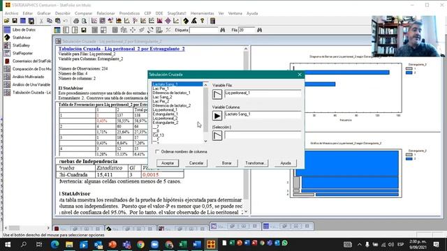447x251 pixels.
Task: Click the Aceptar button
Action: point(168,163)
